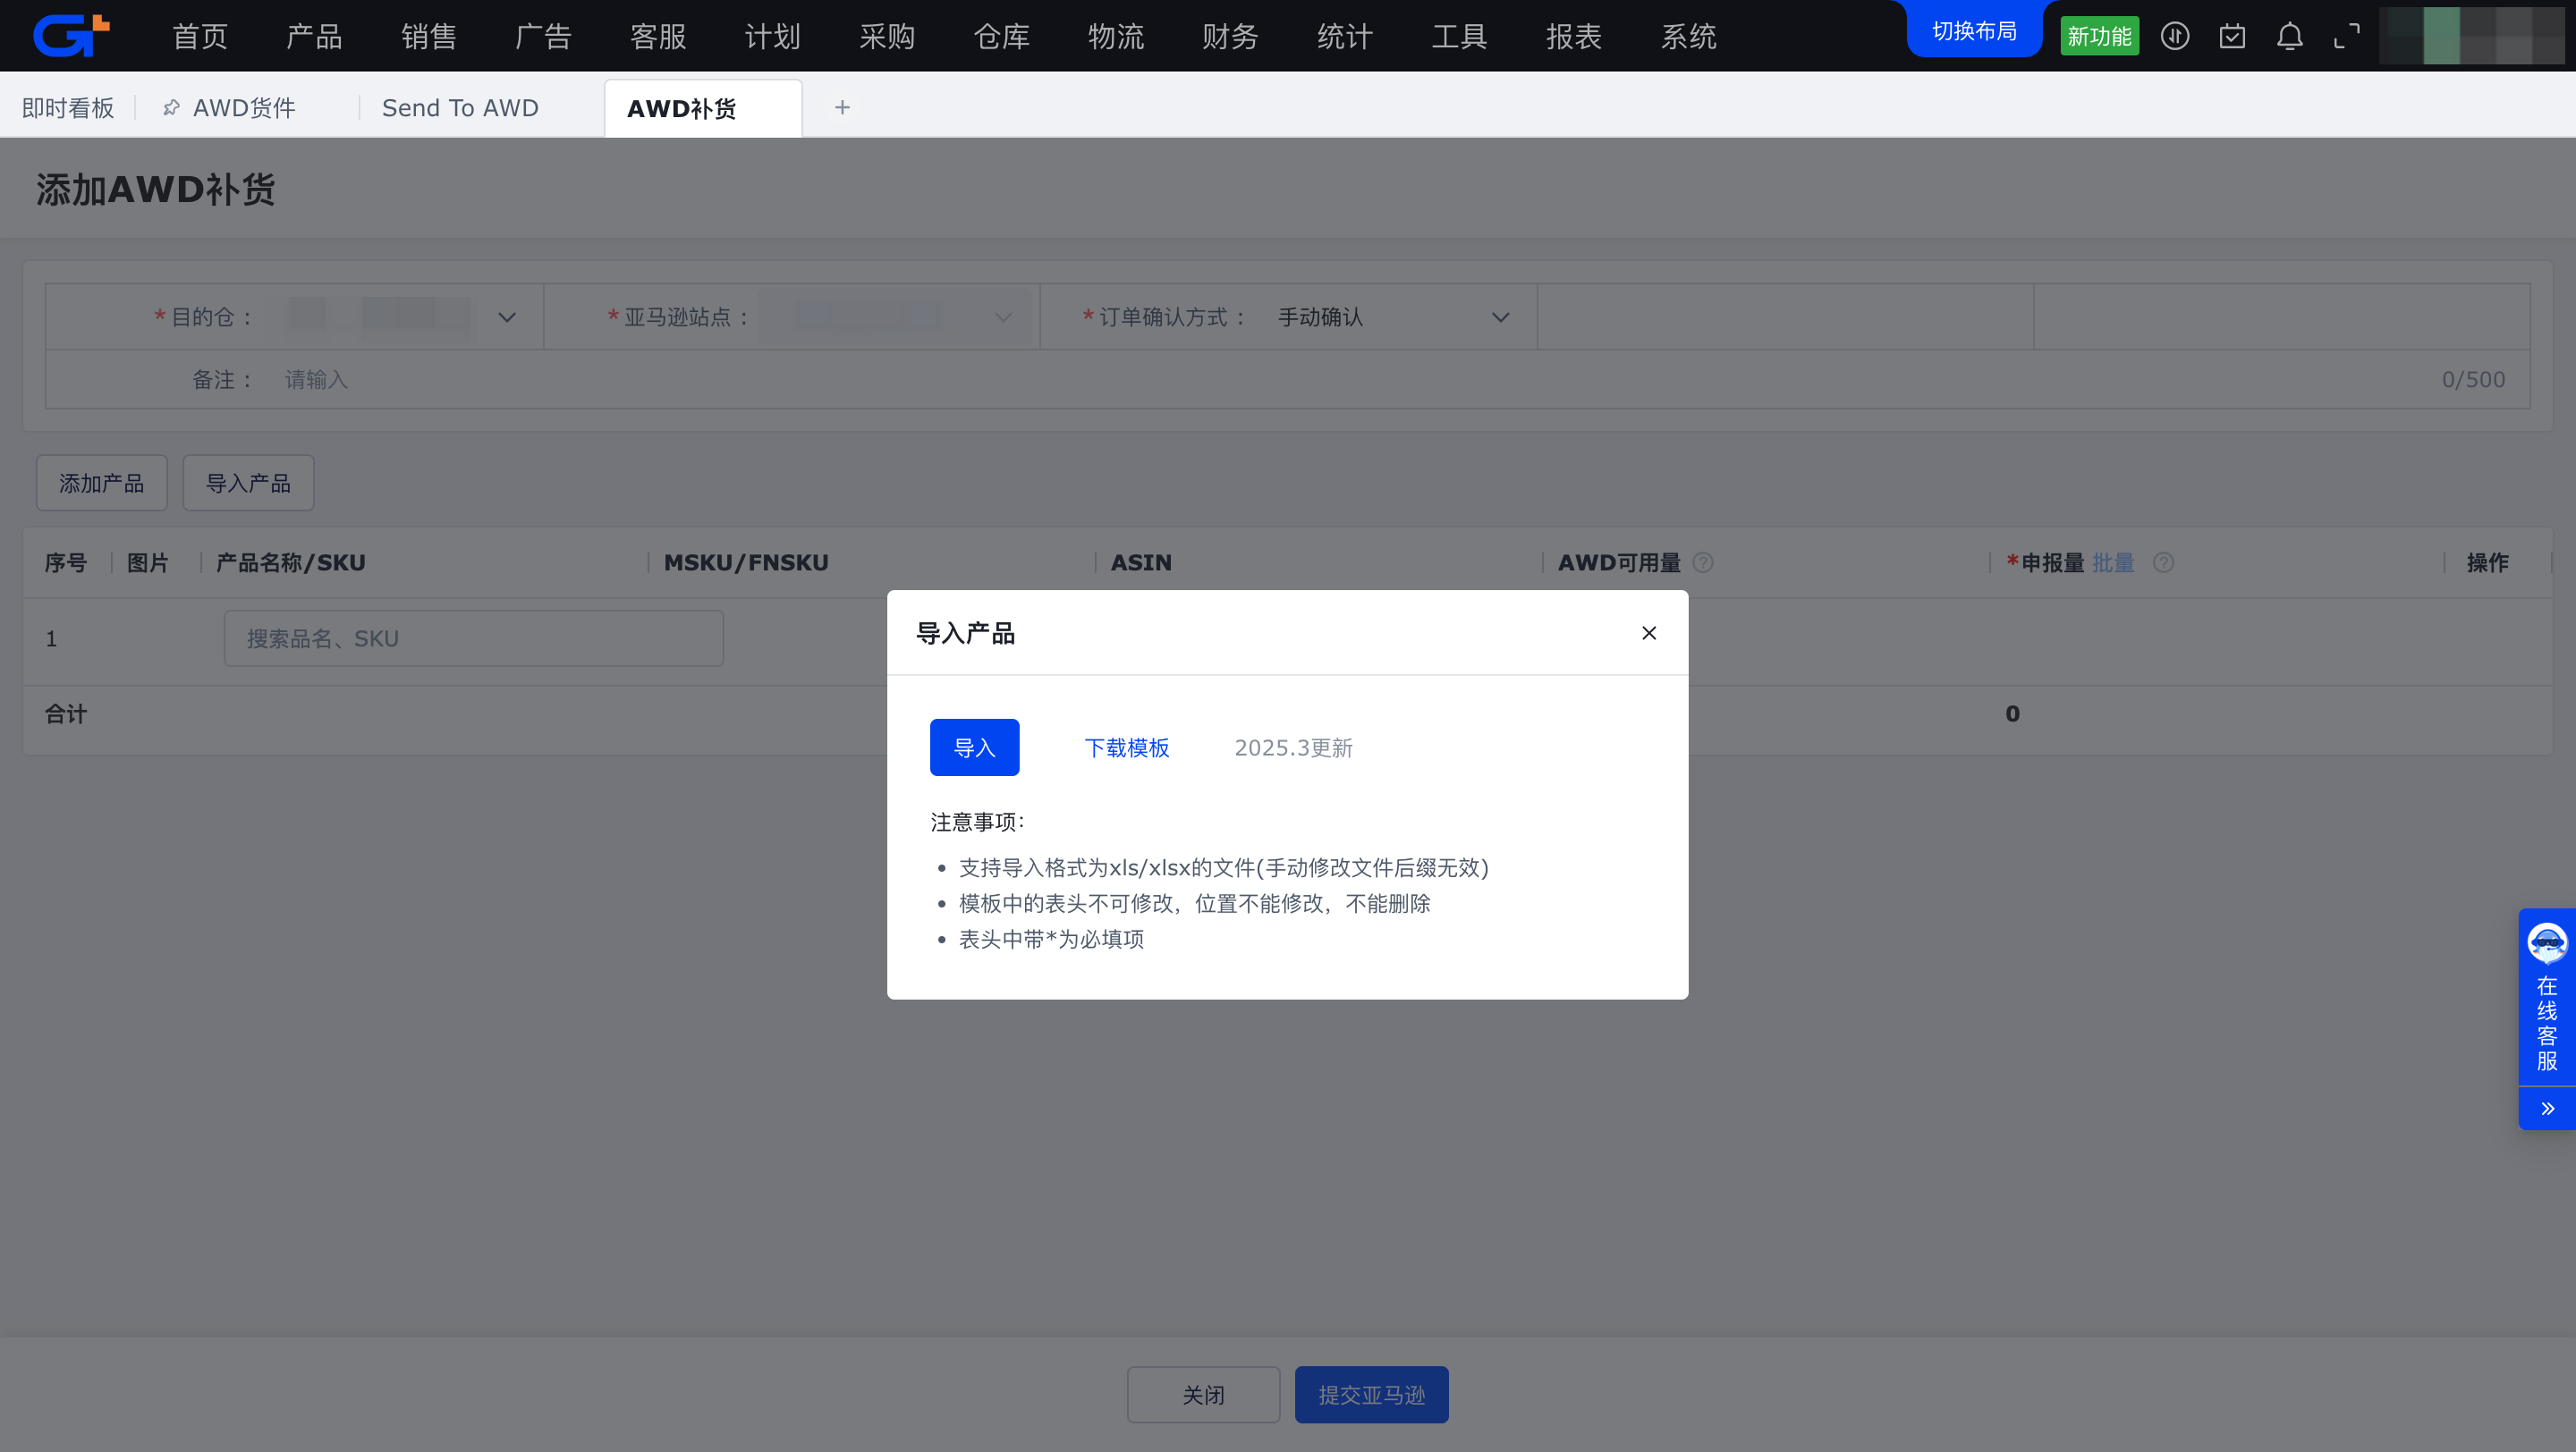
Task: Open the 工具 menu
Action: coord(1459,36)
